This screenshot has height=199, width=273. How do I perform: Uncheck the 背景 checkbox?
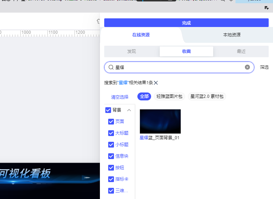pyautogui.click(x=108, y=110)
